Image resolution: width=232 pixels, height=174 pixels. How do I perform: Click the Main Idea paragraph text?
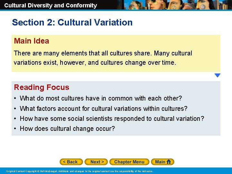click(103, 58)
